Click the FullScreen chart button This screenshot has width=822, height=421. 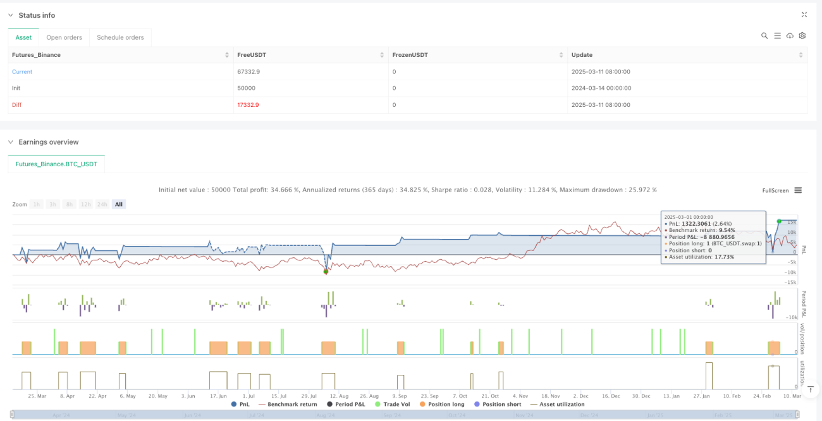click(x=775, y=190)
